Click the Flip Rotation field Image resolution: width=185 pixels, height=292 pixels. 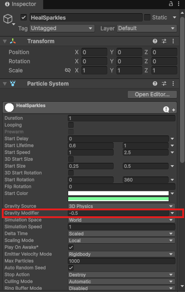coord(121,187)
